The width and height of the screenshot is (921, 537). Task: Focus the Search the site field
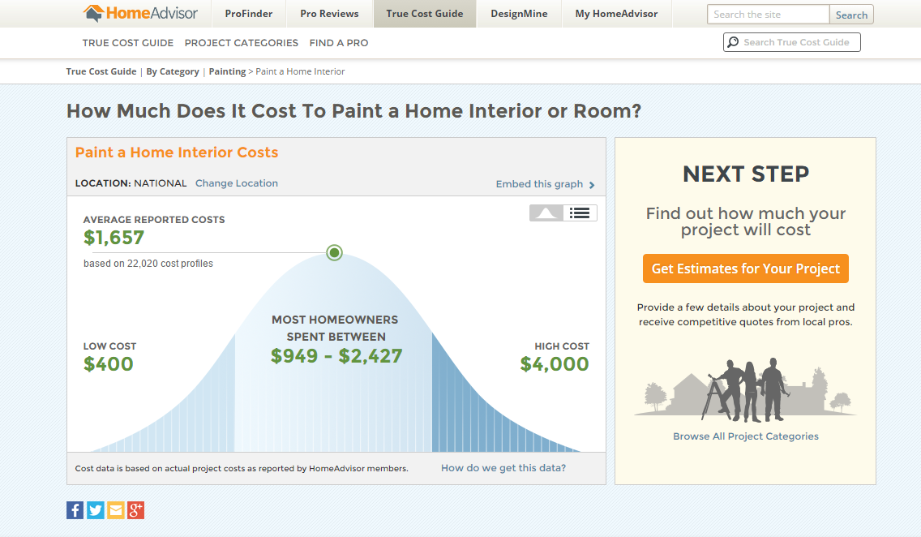coord(768,15)
